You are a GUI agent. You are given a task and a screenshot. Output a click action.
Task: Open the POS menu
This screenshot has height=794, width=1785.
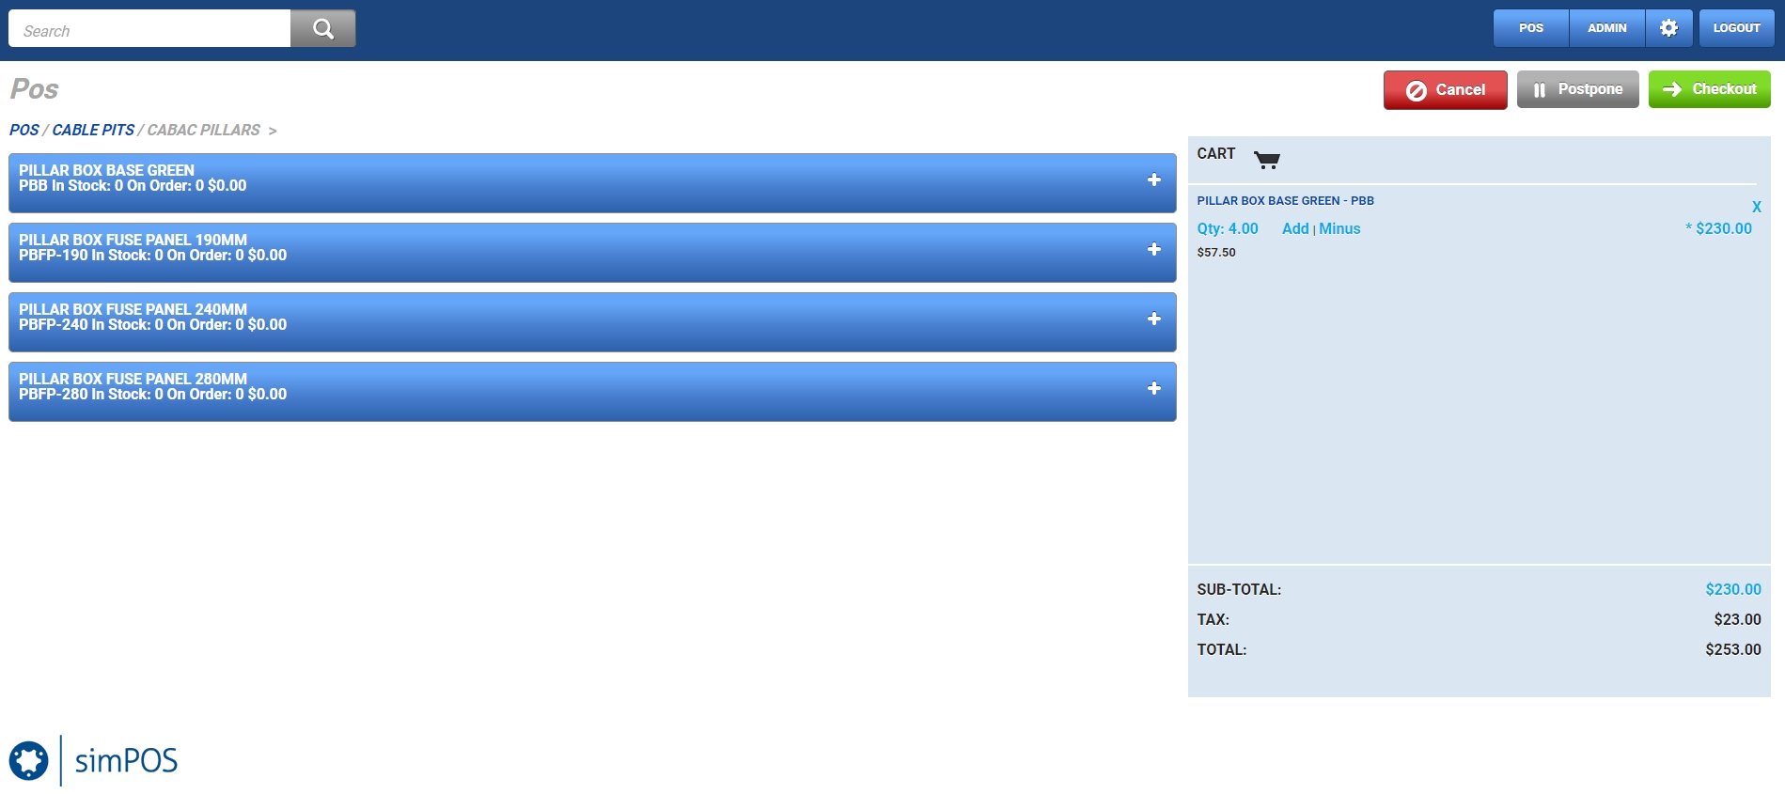tap(1531, 28)
